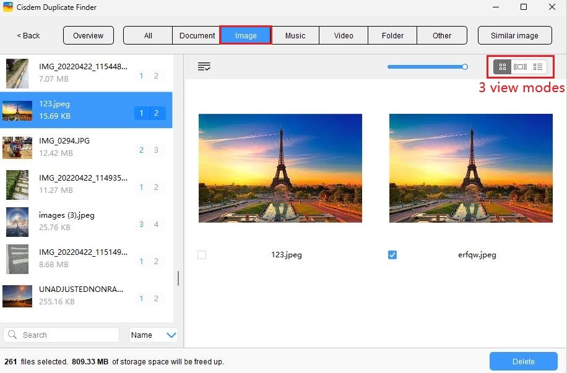Image resolution: width=567 pixels, height=373 pixels.
Task: Go back using the Back link
Action: pyautogui.click(x=27, y=35)
